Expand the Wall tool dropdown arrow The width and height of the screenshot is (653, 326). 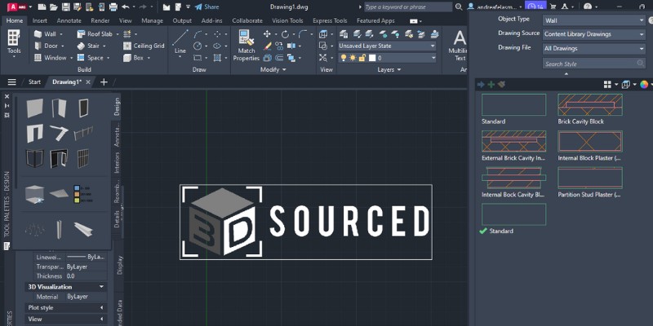tap(61, 34)
